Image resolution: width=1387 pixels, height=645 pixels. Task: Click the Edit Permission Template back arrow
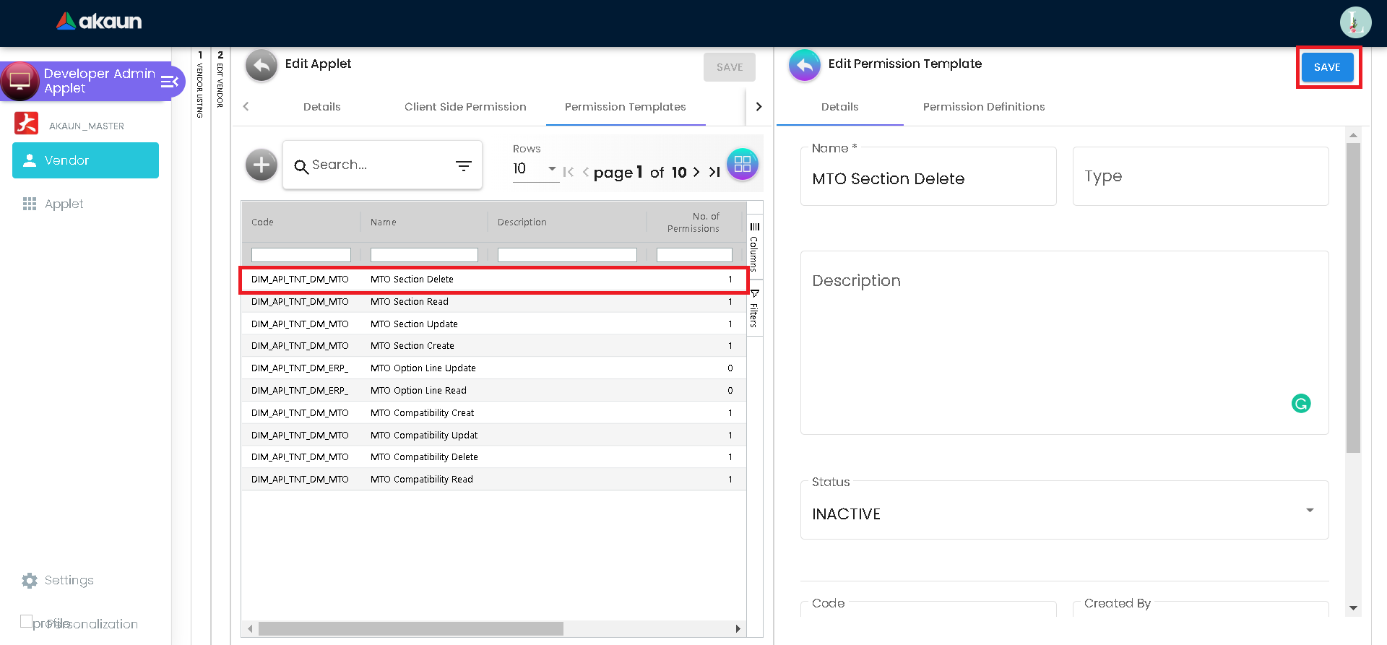[804, 66]
